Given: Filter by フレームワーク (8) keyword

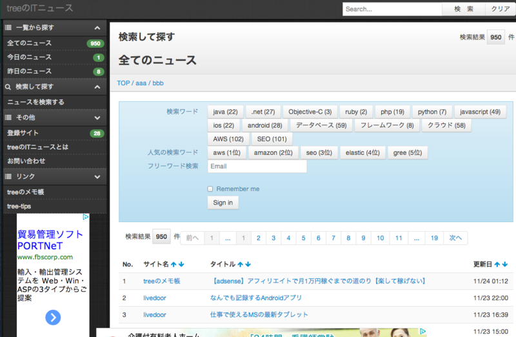Looking at the screenshot, I should 387,125.
